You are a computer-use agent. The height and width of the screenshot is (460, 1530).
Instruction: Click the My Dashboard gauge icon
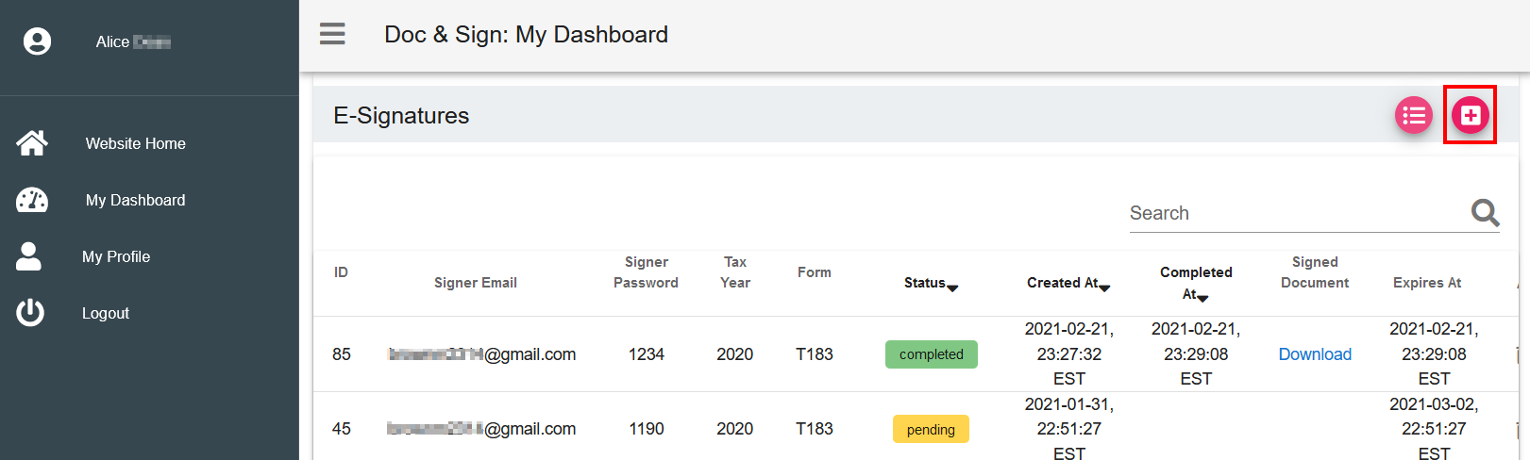[x=32, y=200]
